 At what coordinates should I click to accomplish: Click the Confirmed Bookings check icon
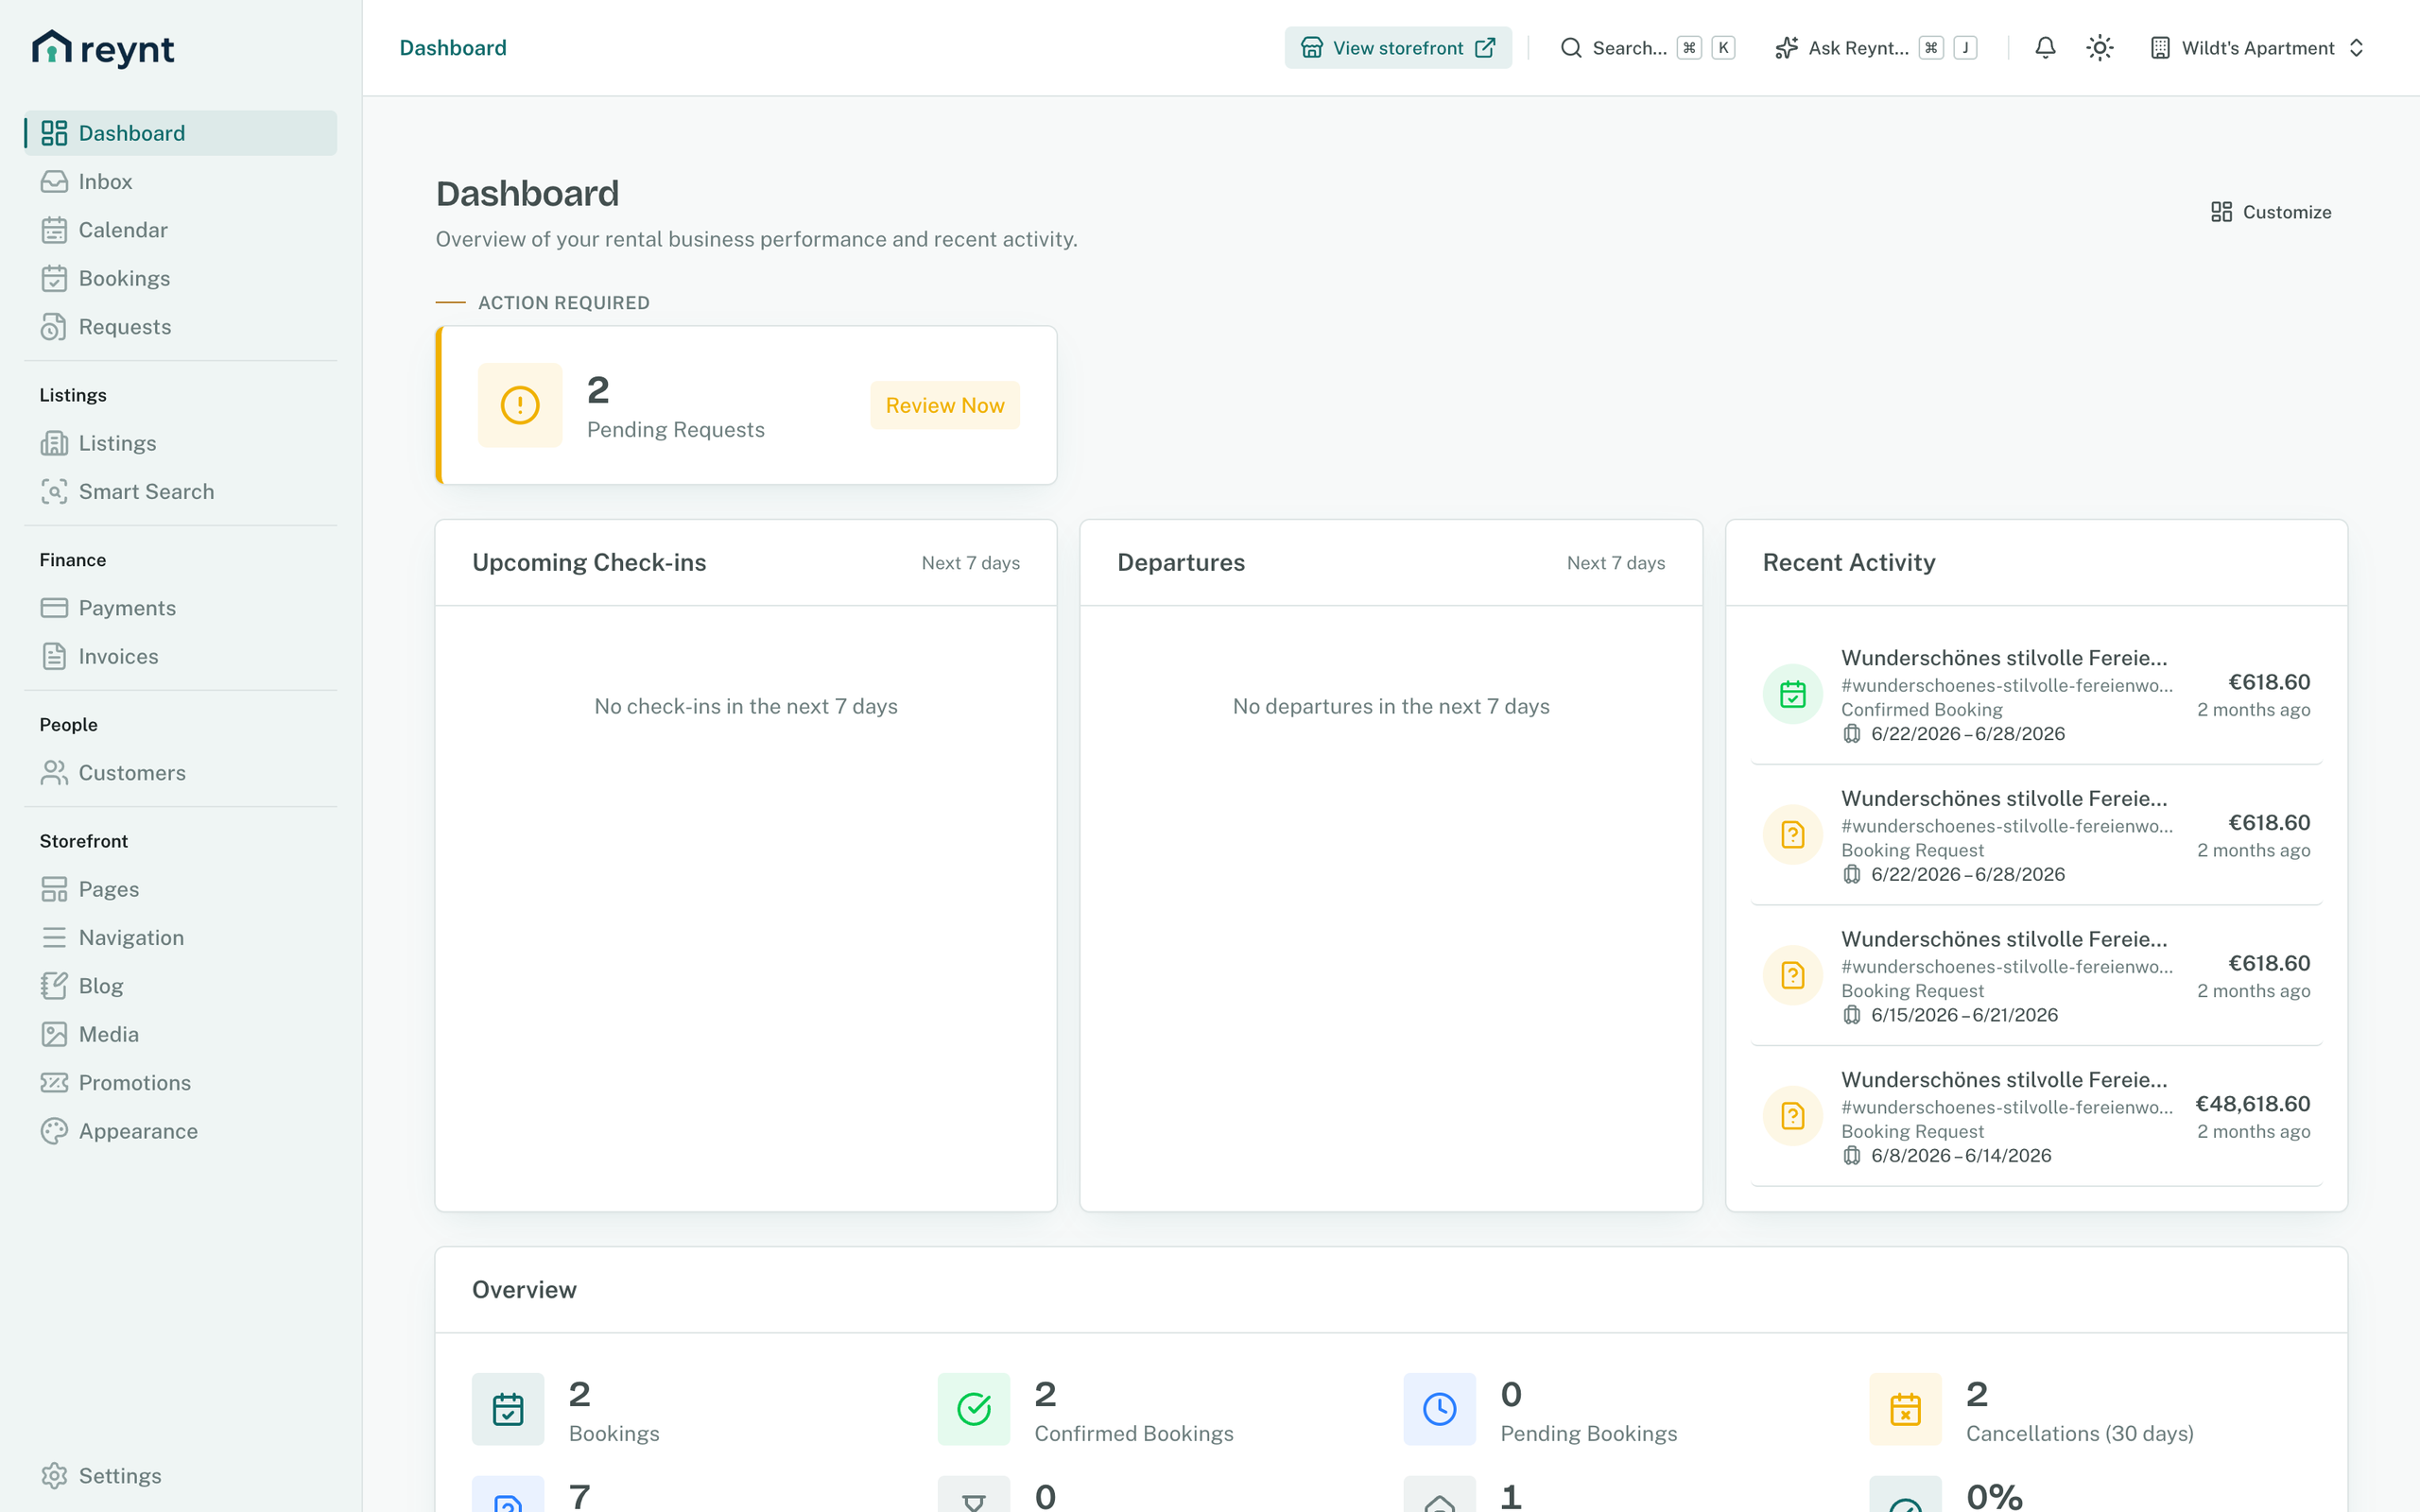(x=974, y=1409)
